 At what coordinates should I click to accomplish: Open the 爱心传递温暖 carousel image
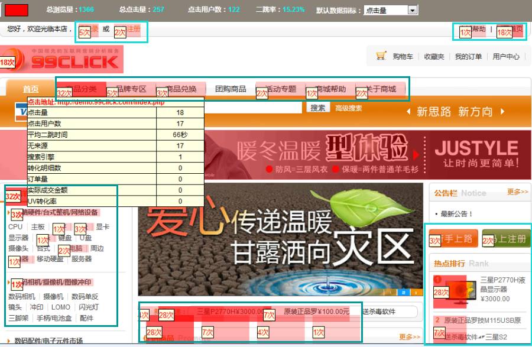tap(280, 239)
